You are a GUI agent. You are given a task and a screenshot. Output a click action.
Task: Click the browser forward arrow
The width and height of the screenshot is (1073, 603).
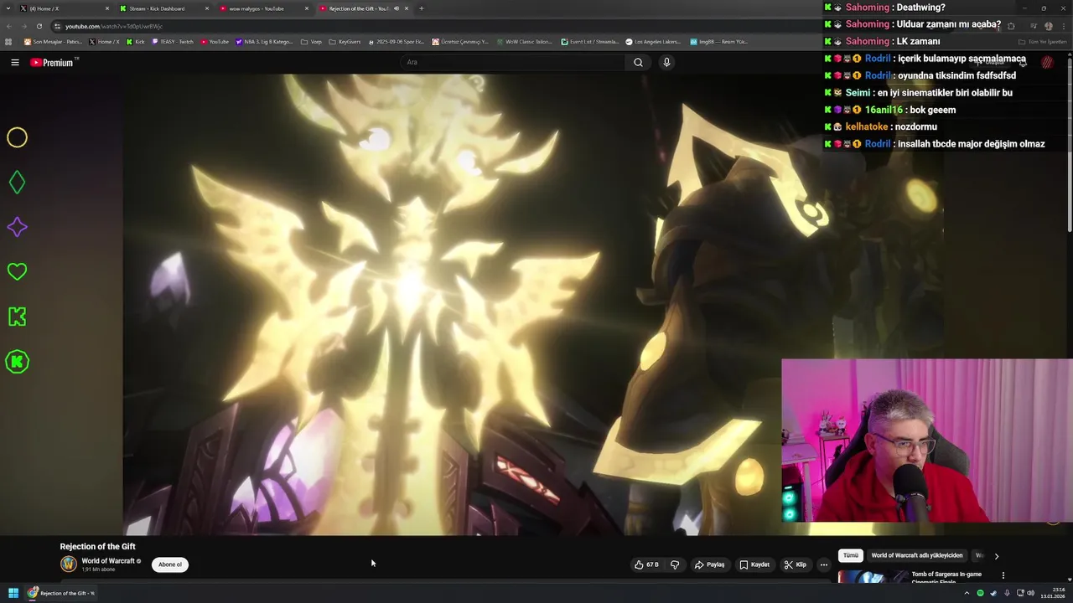[23, 26]
